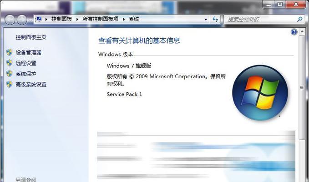Minimize the System window
The height and width of the screenshot is (182, 309).
[x=268, y=5]
